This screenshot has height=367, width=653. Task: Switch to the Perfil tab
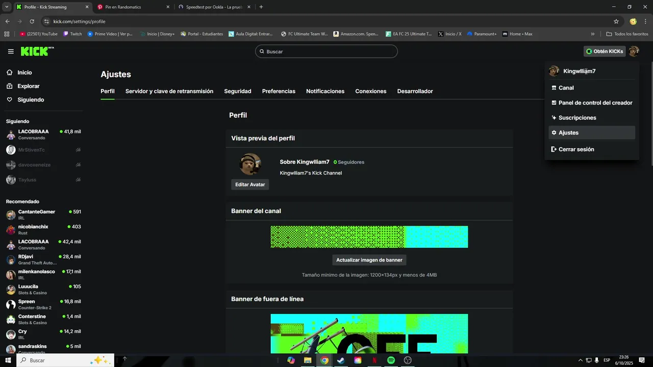tap(108, 91)
